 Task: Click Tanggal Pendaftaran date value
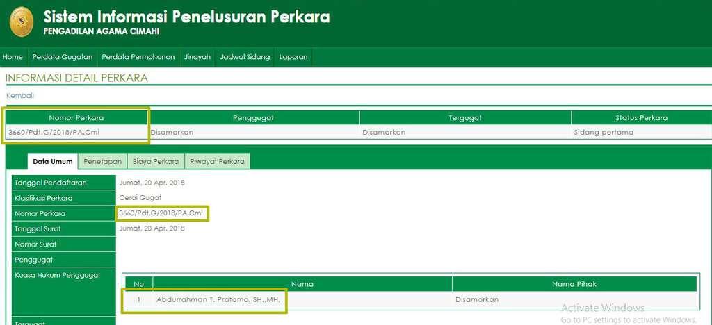click(152, 183)
